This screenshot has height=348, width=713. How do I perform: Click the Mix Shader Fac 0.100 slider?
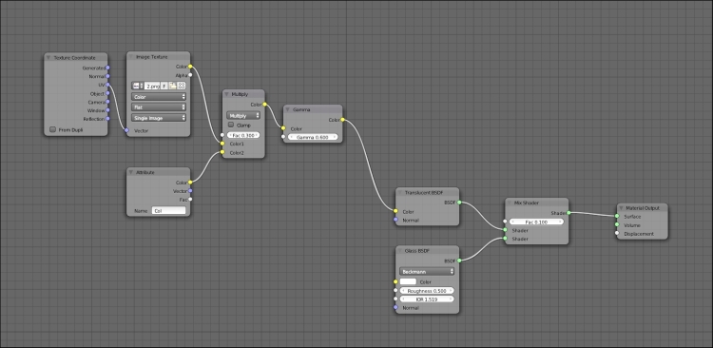click(x=536, y=222)
